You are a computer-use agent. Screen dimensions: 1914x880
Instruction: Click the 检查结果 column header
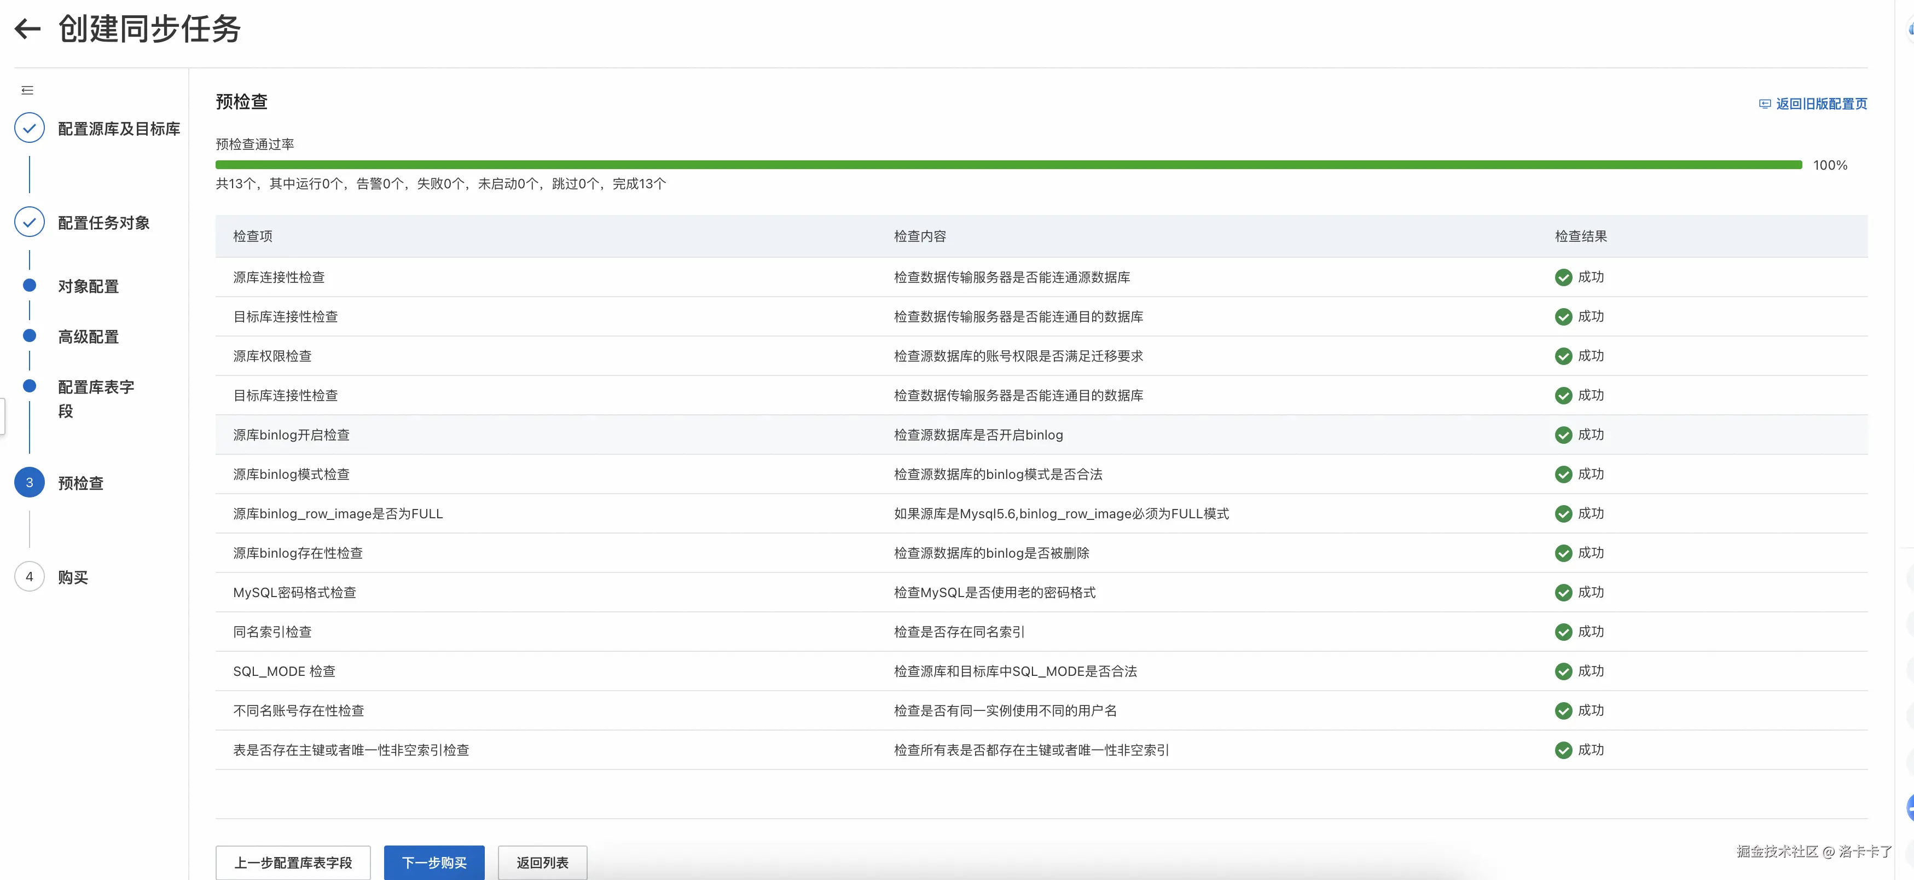pyautogui.click(x=1580, y=236)
